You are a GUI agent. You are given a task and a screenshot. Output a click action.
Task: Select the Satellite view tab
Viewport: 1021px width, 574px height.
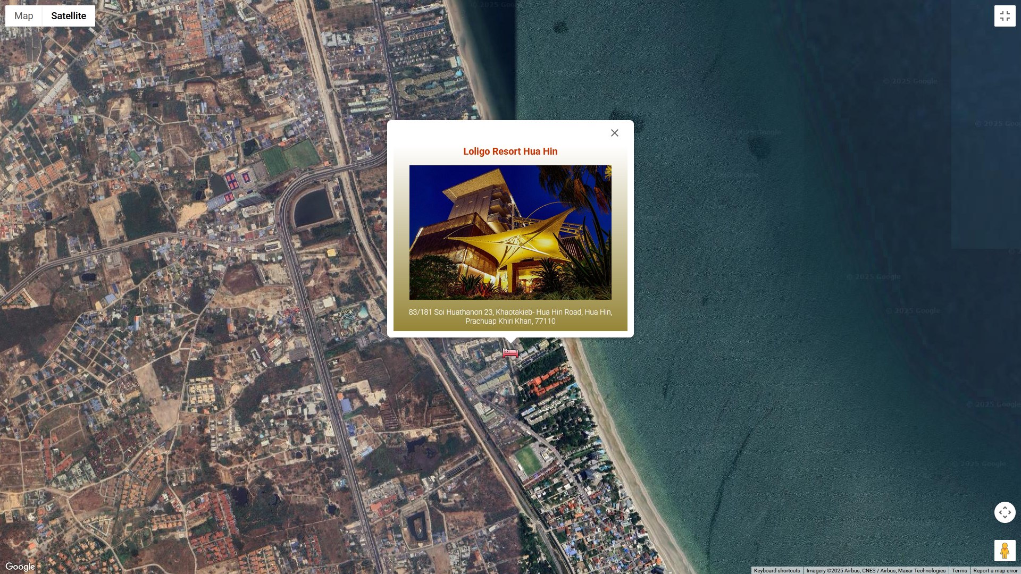click(x=69, y=16)
